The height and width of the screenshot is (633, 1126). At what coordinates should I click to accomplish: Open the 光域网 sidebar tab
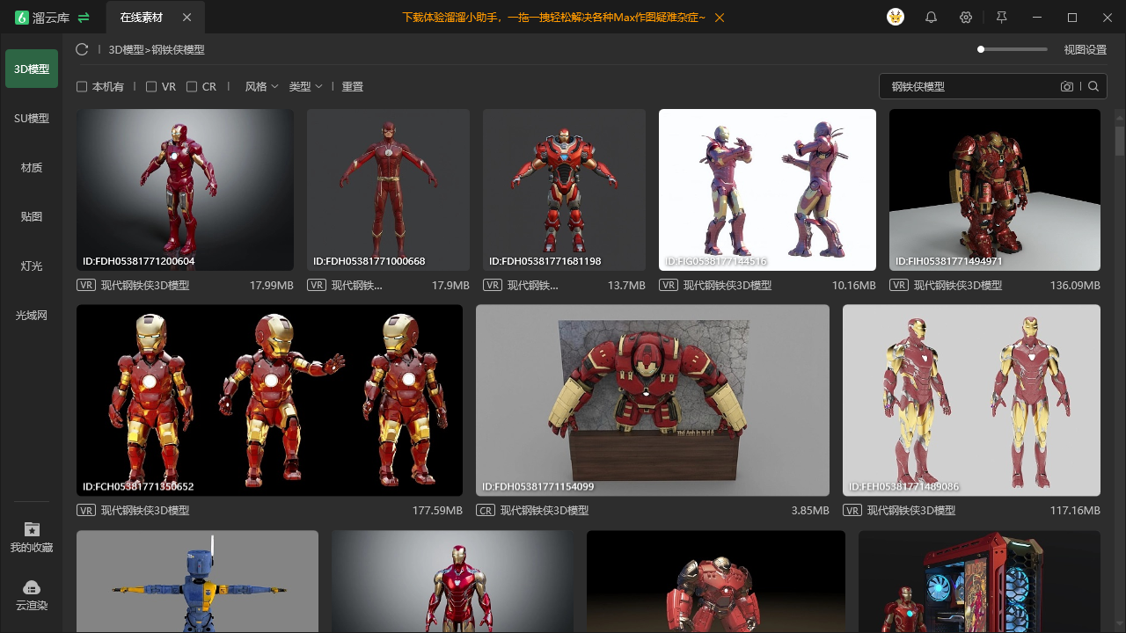click(32, 315)
